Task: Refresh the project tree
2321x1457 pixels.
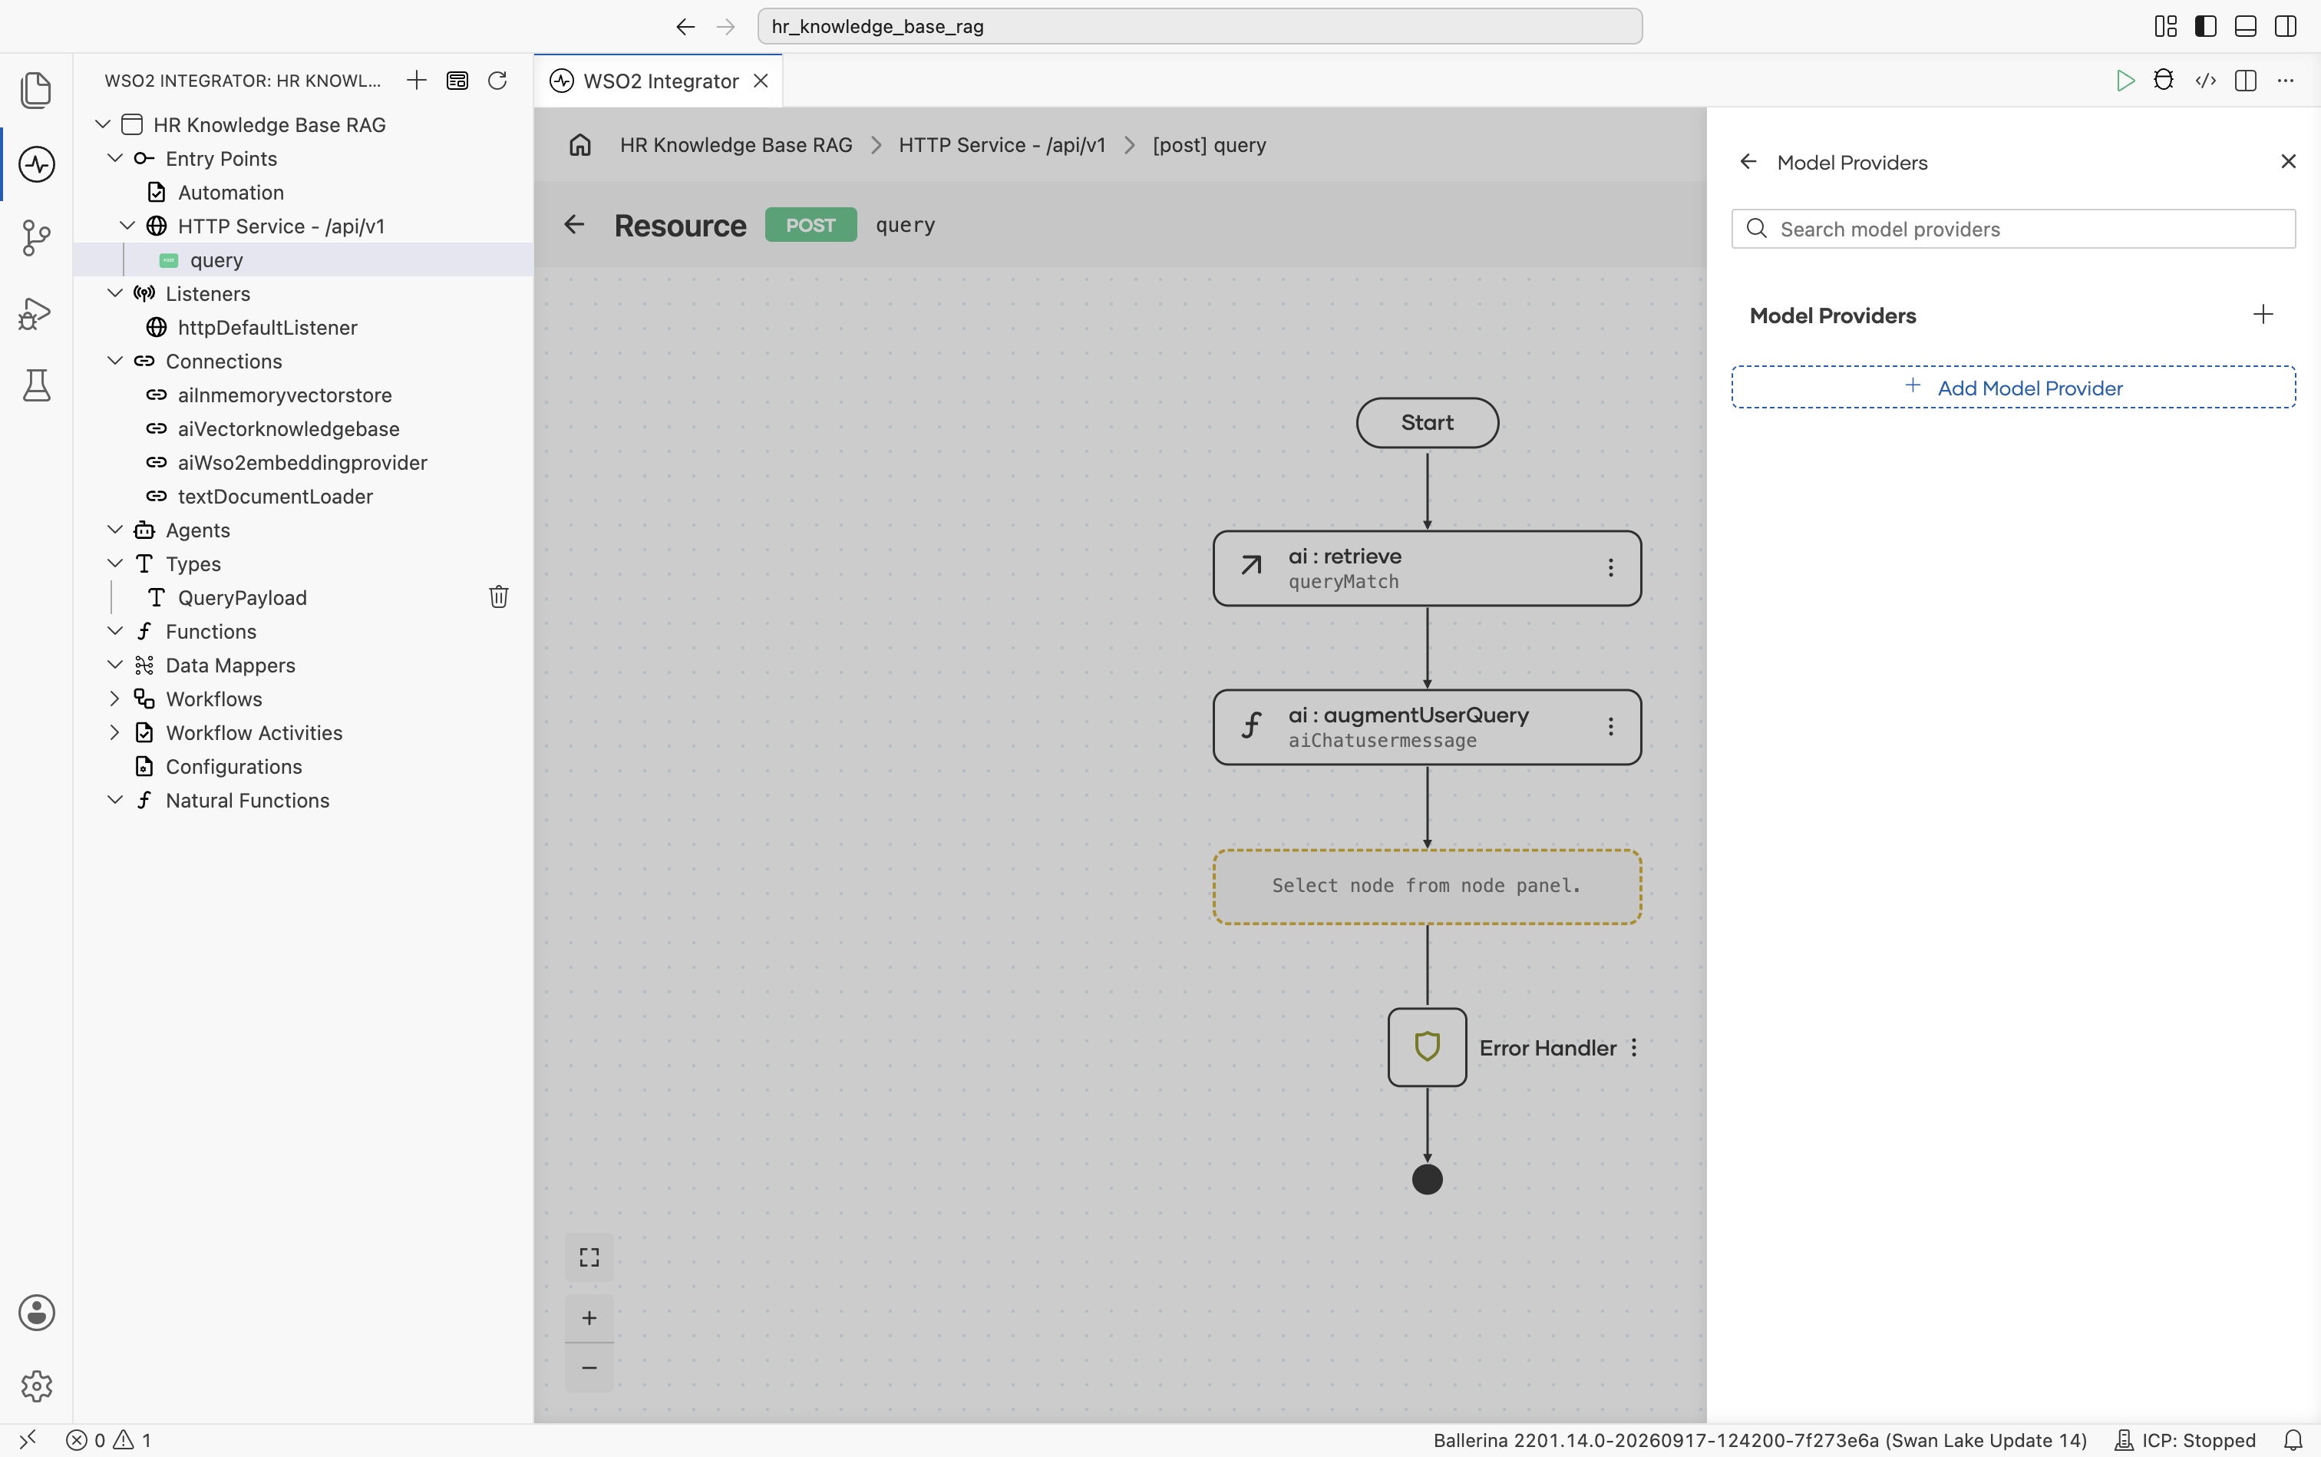Action: pyautogui.click(x=497, y=80)
